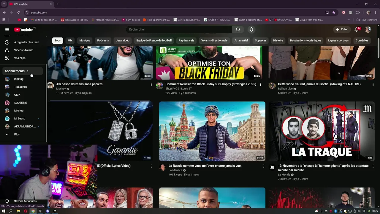Image resolution: width=380 pixels, height=214 pixels.
Task: Select the 'Destinations touristiques' chip
Action: (305, 40)
